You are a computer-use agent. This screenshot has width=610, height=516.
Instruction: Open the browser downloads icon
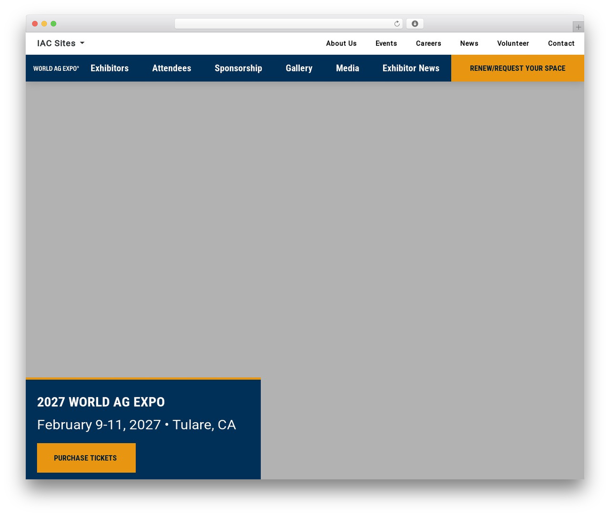tap(415, 24)
